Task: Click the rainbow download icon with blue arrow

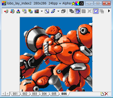Action: coord(18,11)
